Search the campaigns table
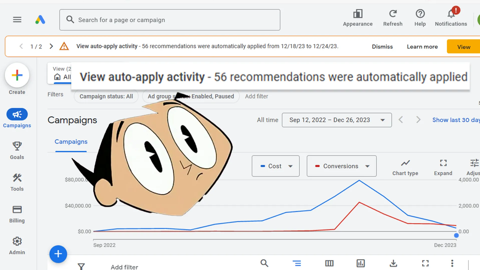480x270 pixels. (264, 263)
